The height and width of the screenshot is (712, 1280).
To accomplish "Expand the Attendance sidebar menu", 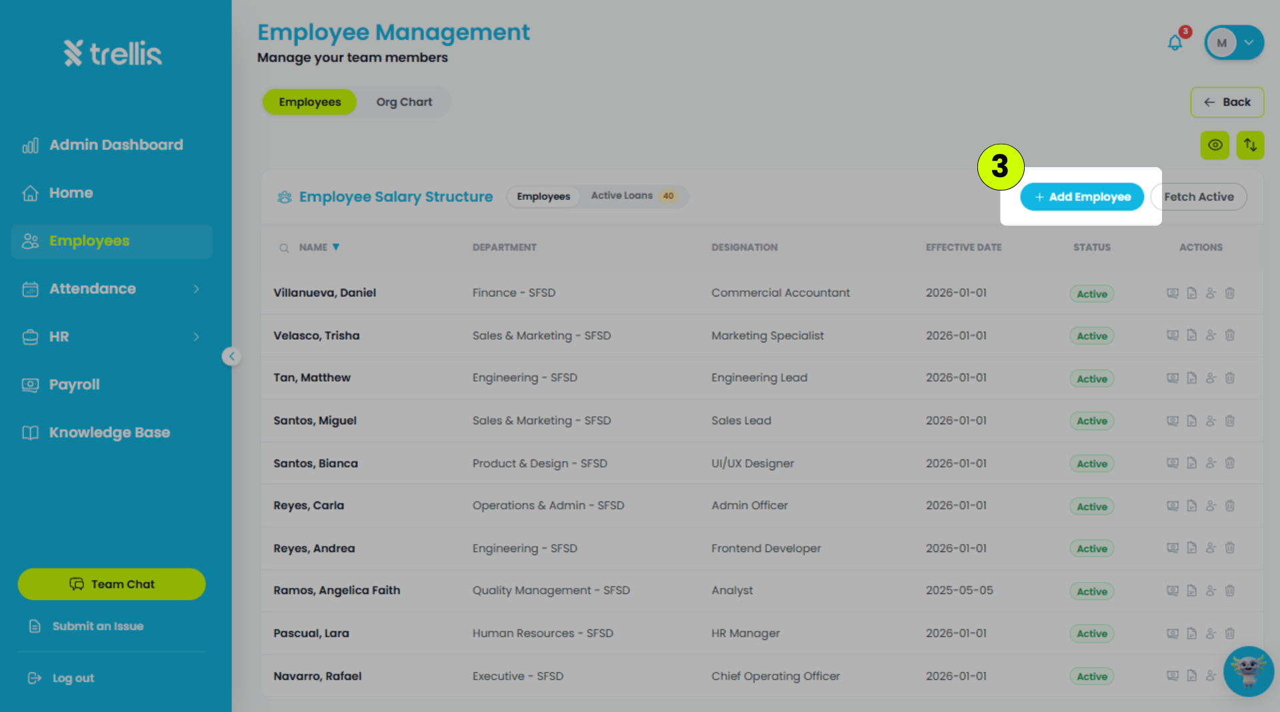I will [x=112, y=288].
